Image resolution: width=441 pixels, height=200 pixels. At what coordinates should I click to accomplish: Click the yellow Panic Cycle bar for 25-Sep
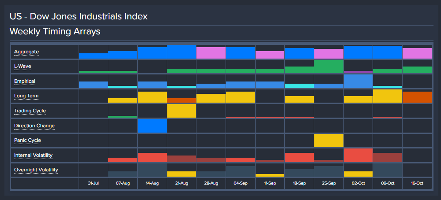tap(328, 141)
